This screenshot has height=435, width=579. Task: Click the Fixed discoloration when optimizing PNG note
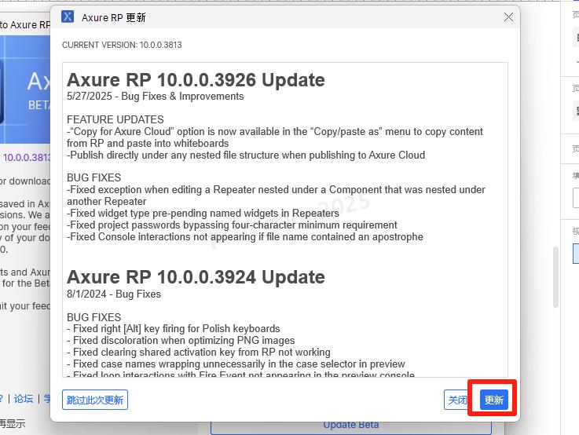[181, 340]
